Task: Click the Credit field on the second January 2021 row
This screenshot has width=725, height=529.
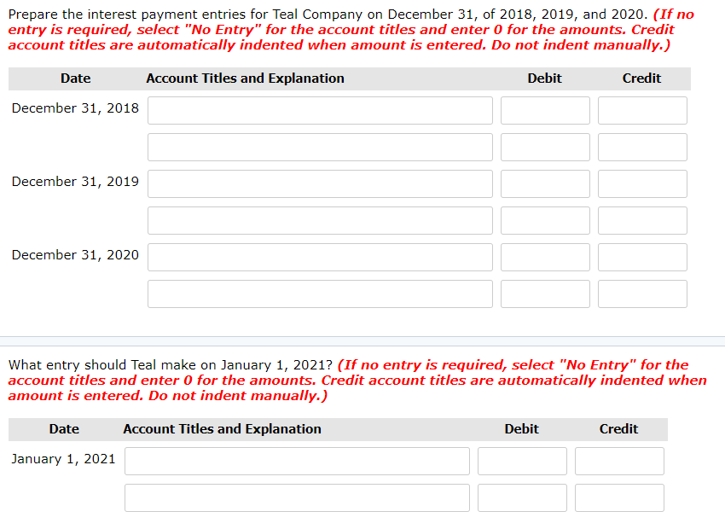Action: pyautogui.click(x=618, y=497)
